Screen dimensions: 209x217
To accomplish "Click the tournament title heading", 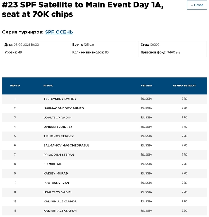I will coord(83,10).
